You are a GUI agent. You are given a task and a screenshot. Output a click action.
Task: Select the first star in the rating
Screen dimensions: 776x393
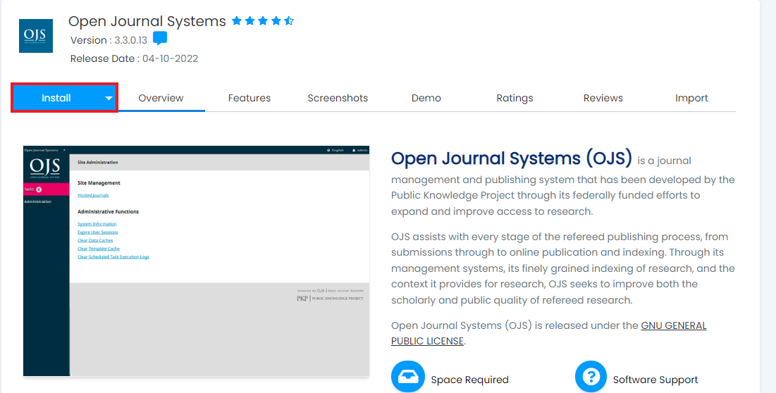(x=237, y=21)
